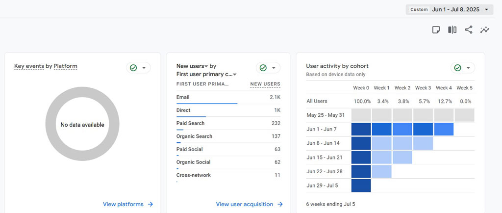Viewport: 502px width, 213px height.
Task: Click arrow icon beside View platforms
Action: pos(151,204)
